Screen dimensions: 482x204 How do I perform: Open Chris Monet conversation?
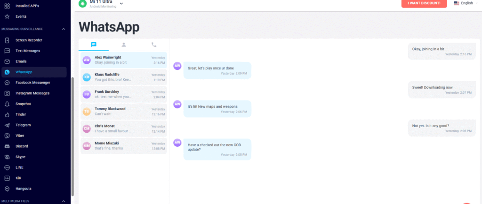pyautogui.click(x=124, y=128)
